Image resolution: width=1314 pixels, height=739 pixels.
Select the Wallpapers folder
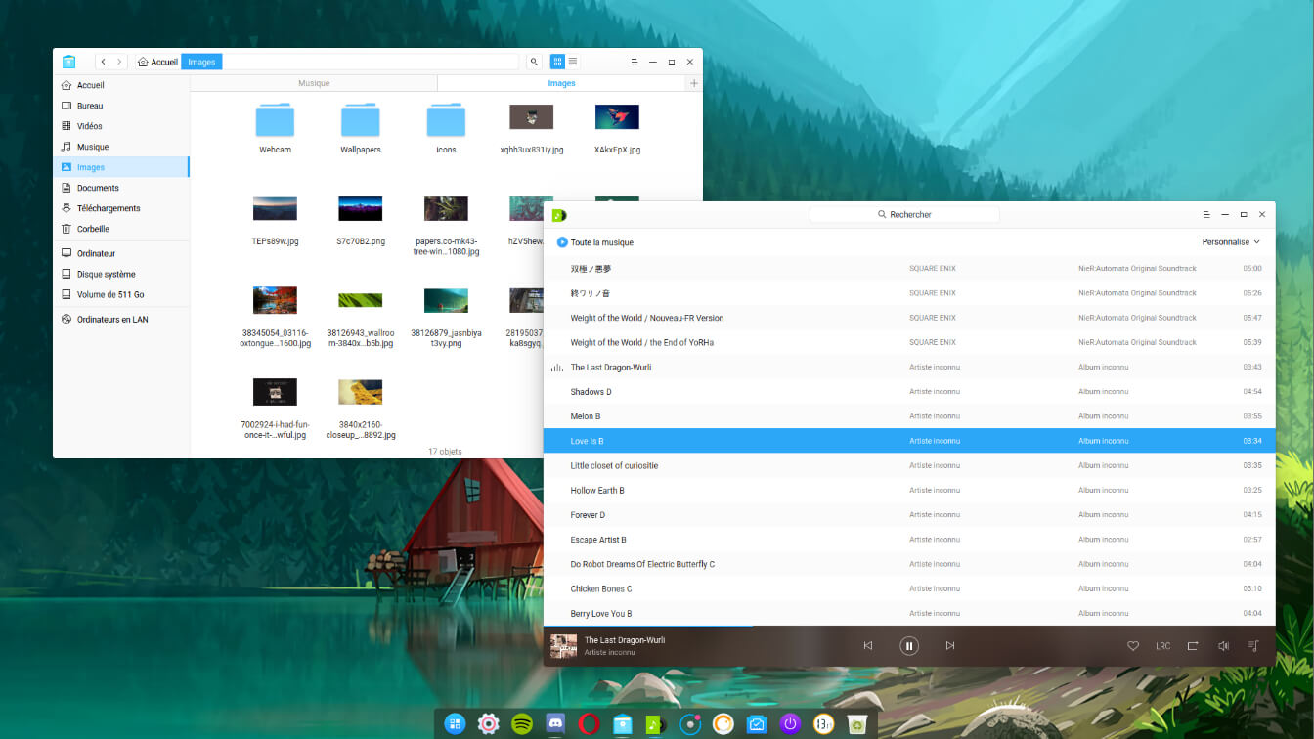(x=361, y=127)
